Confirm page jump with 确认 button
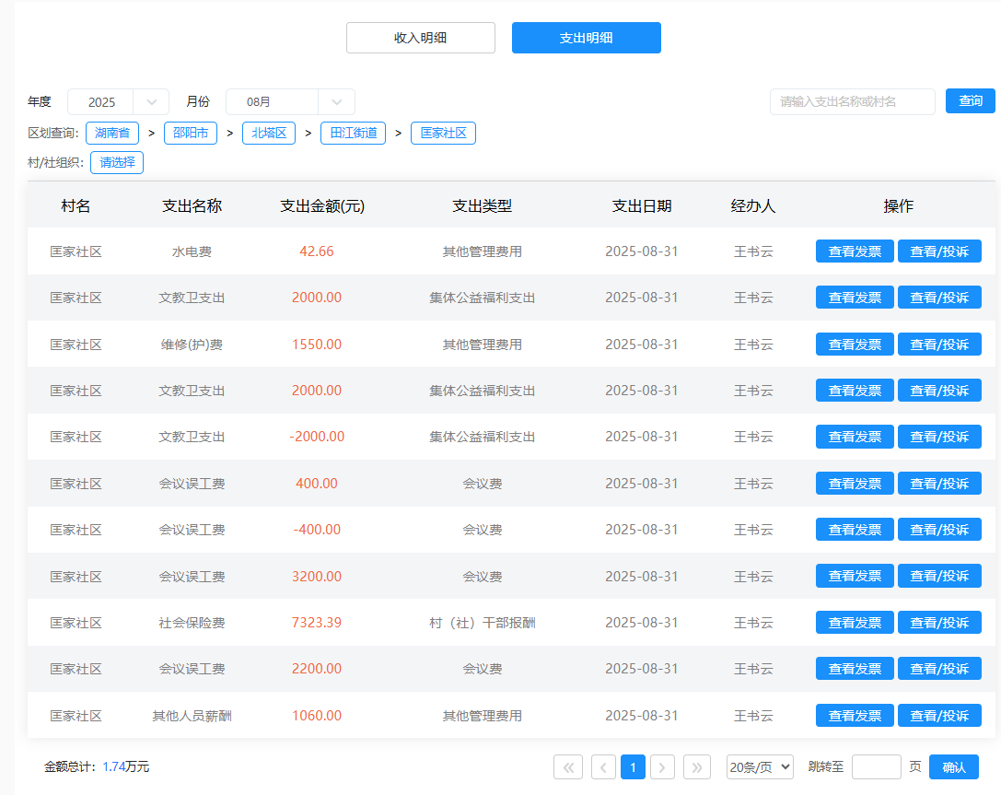The image size is (1001, 795). [953, 766]
